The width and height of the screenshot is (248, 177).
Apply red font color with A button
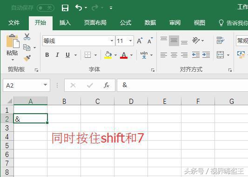pyautogui.click(x=124, y=55)
